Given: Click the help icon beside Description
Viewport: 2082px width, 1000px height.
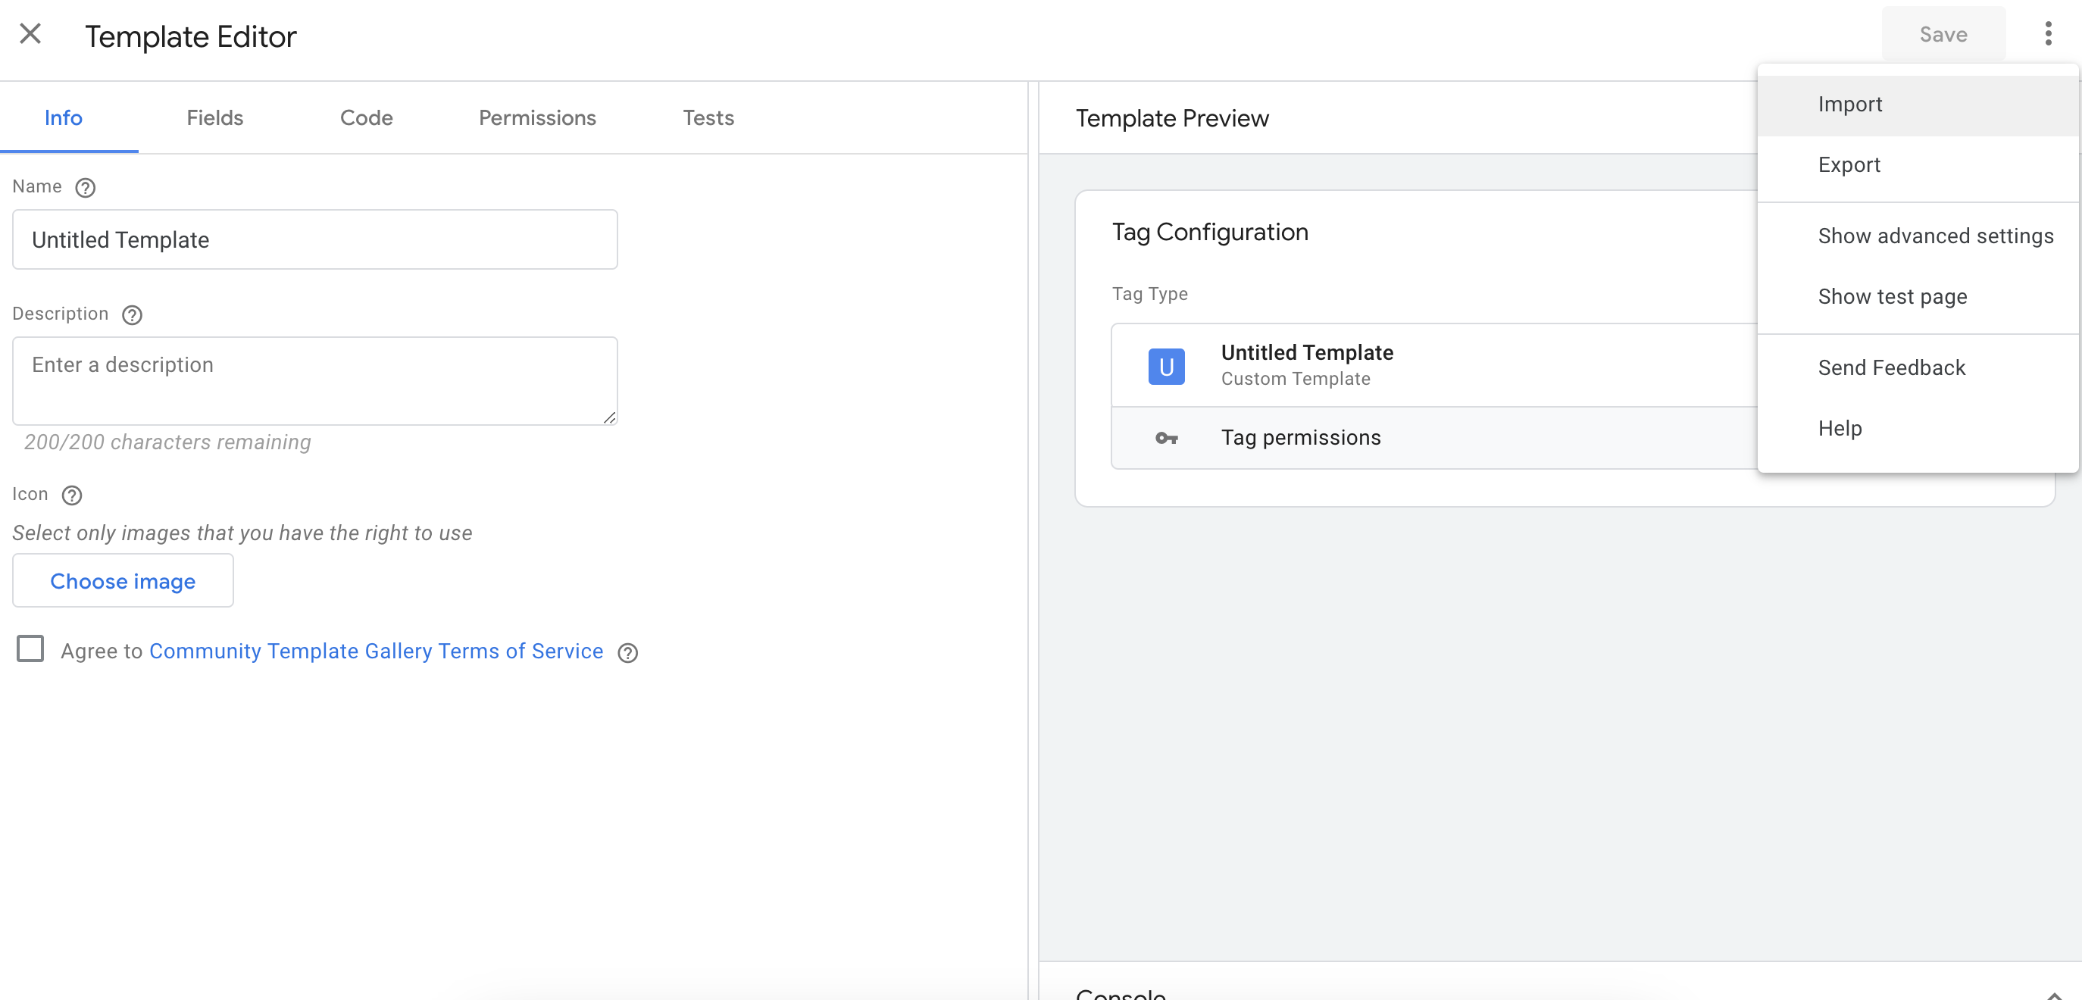Looking at the screenshot, I should tap(132, 315).
